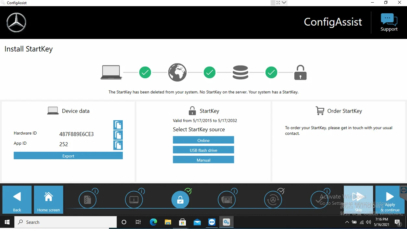This screenshot has height=229, width=407.
Task: Click the StartKey panel padlock icon
Action: tap(192, 111)
